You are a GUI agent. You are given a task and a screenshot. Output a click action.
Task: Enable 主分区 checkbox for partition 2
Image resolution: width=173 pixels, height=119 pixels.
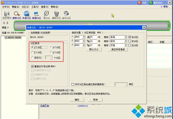[130, 41]
